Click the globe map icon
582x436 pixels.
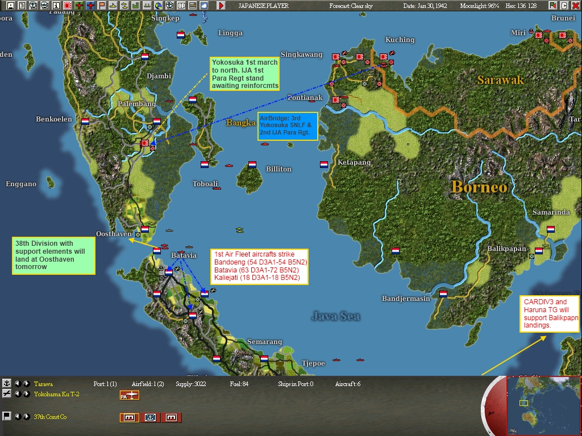158,5
